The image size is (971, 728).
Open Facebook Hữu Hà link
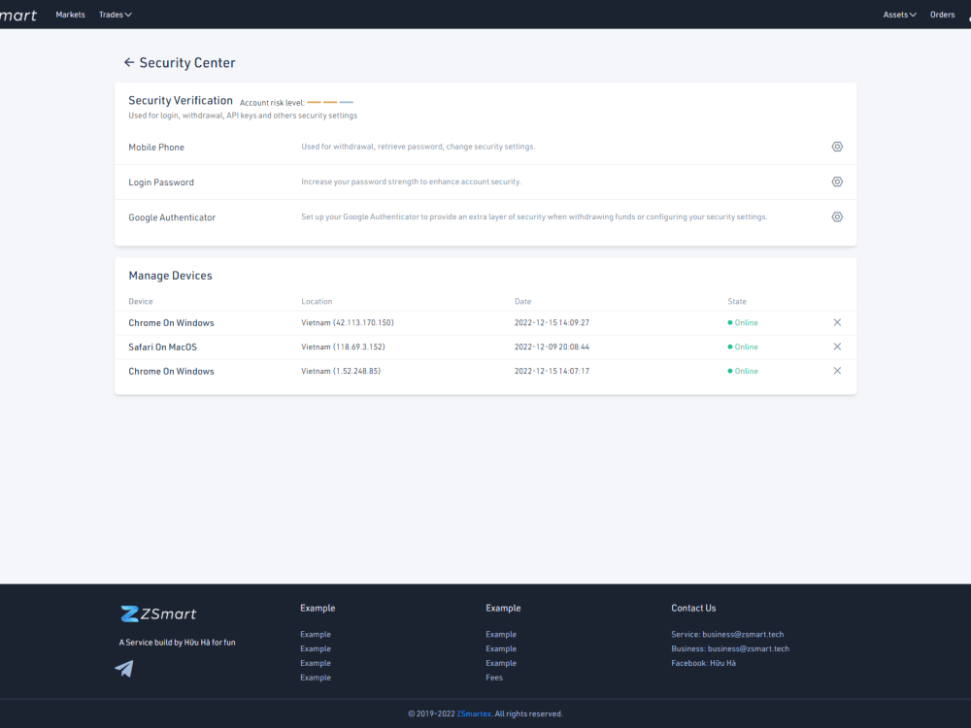coord(703,663)
